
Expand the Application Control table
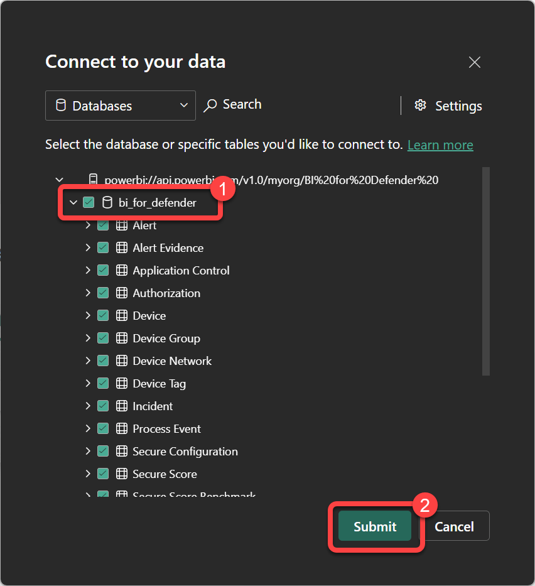(x=88, y=270)
